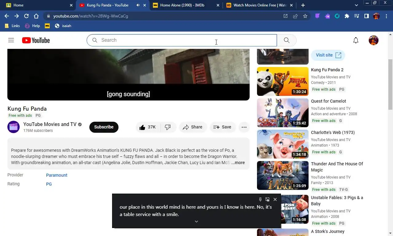Image resolution: width=393 pixels, height=236 pixels.
Task: Close the Home Alone IMDb tab
Action: [218, 5]
